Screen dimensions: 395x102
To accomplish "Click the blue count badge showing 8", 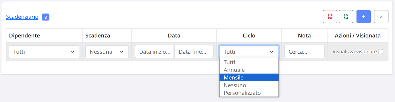I will (46, 17).
